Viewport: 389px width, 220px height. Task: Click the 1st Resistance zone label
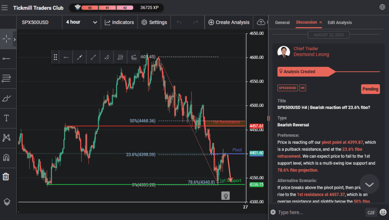click(226, 122)
